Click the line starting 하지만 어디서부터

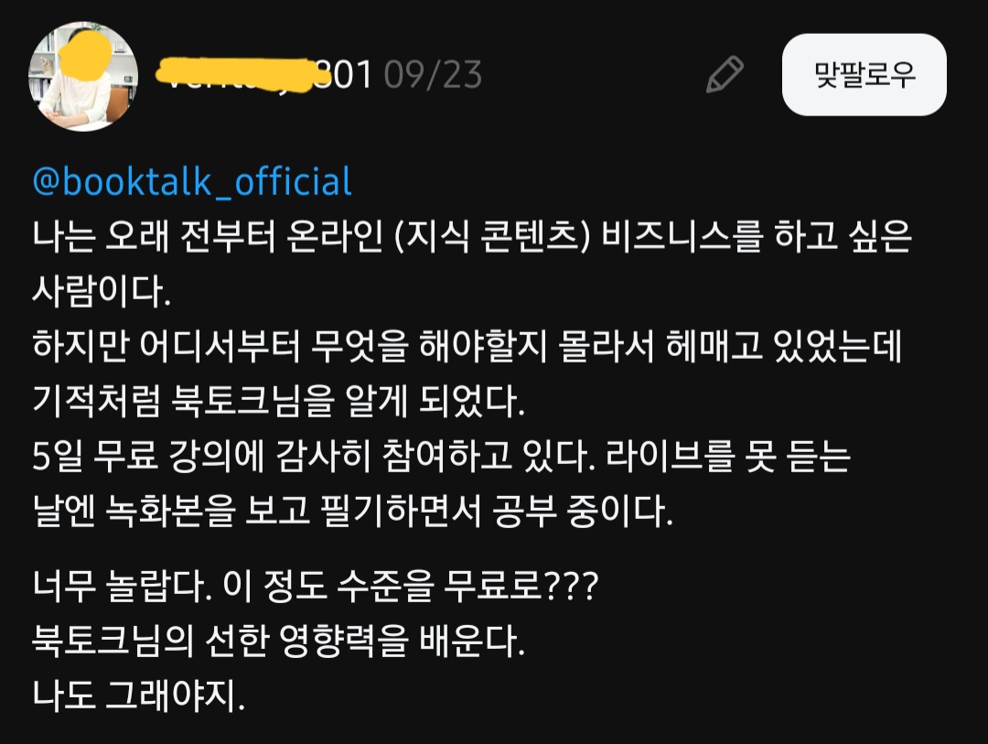click(467, 346)
